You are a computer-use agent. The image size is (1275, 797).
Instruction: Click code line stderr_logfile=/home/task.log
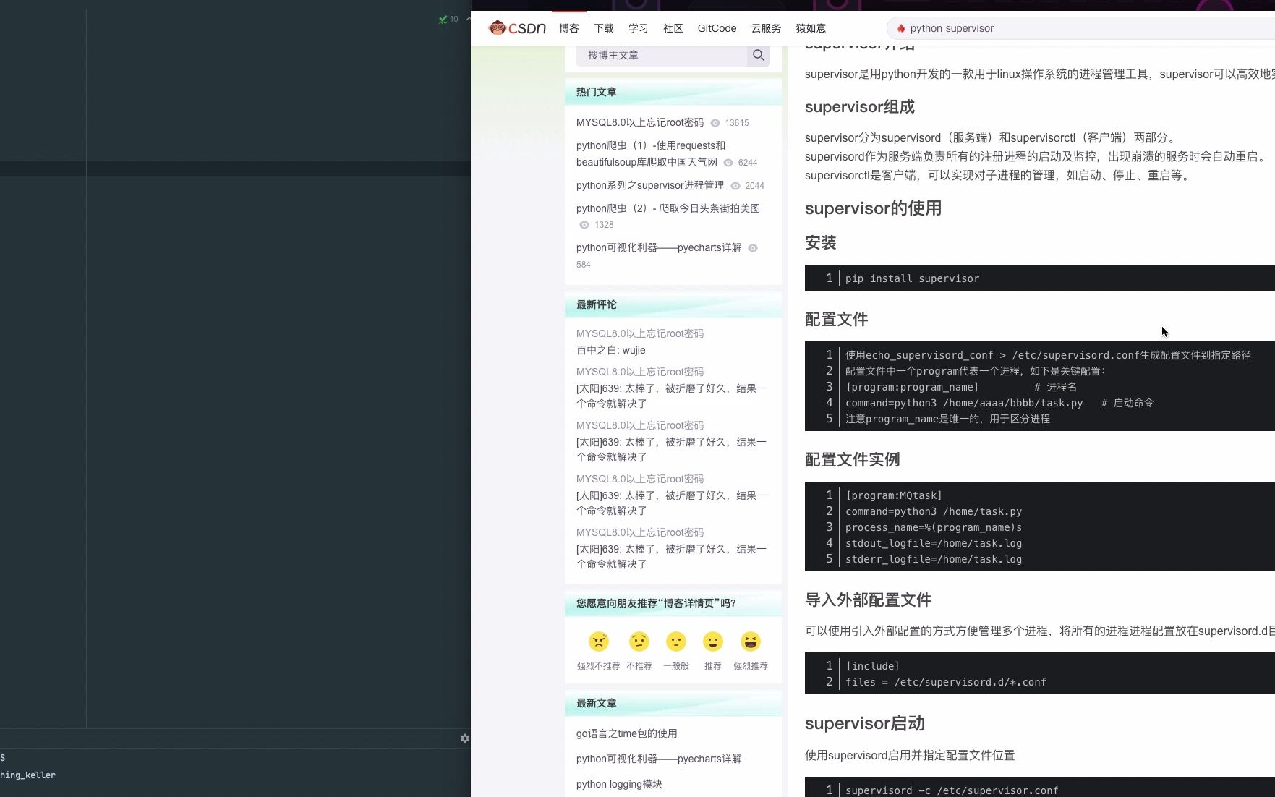click(x=934, y=559)
